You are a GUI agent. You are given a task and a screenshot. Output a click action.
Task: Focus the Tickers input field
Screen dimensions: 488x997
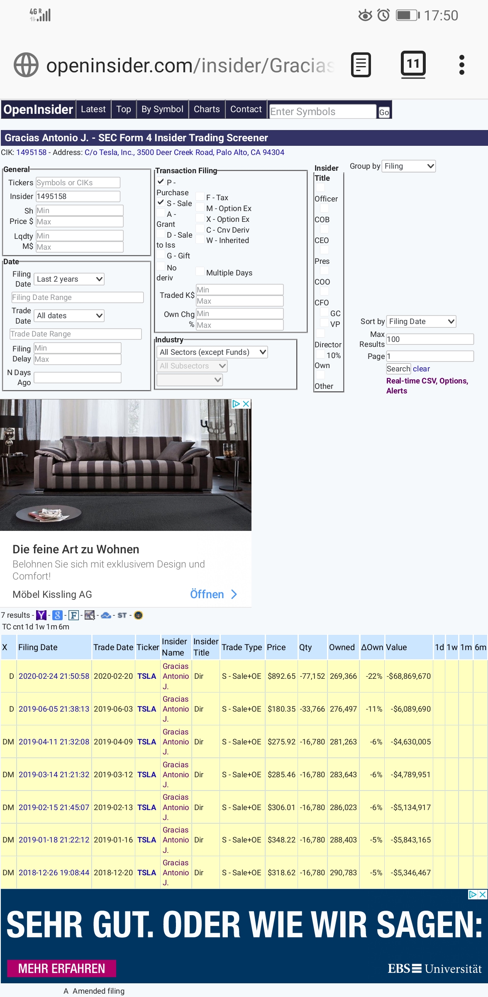click(x=78, y=183)
